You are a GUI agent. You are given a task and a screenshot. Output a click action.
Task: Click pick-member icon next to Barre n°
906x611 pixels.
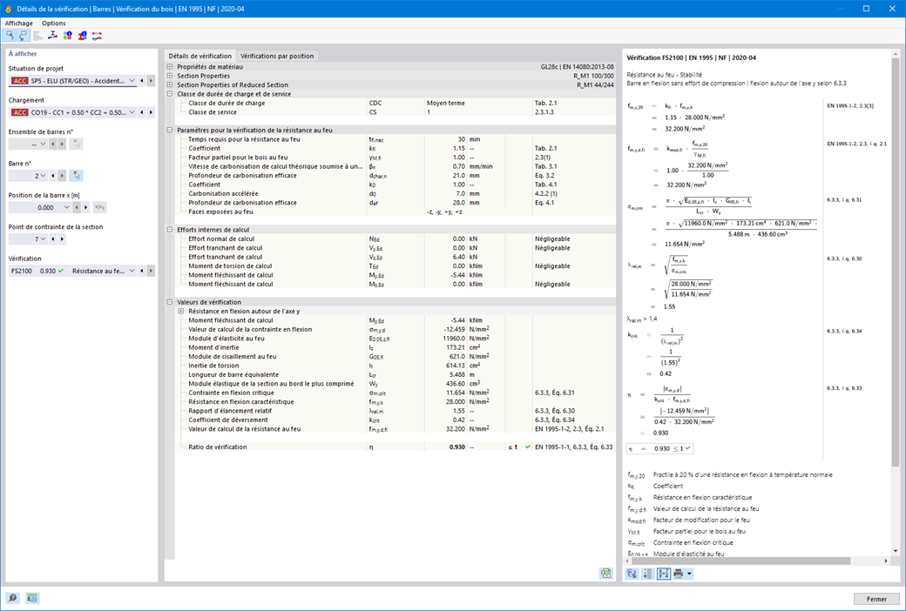pyautogui.click(x=77, y=176)
